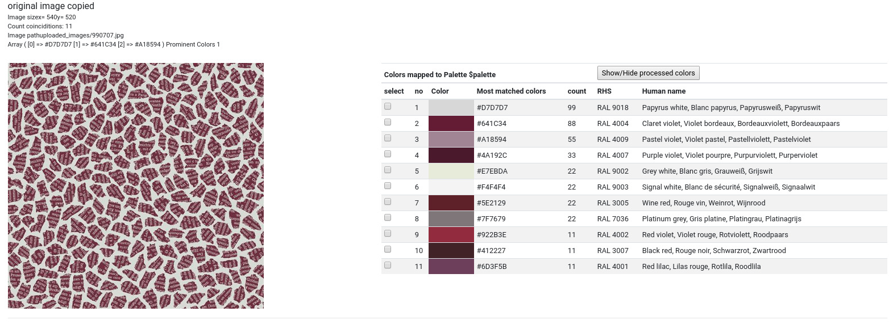Image resolution: width=889 pixels, height=324 pixels.
Task: Click the Show/Hide processed colors button
Action: click(648, 73)
